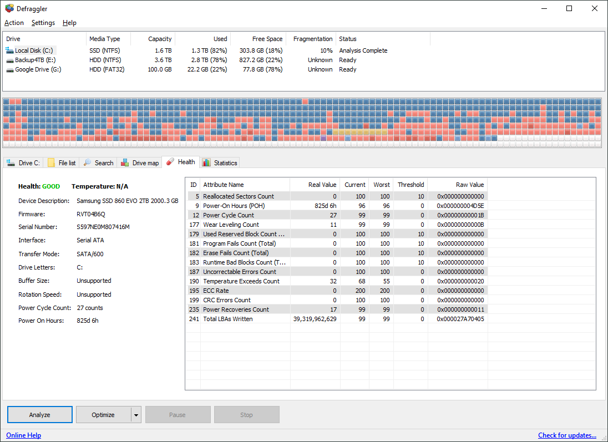The image size is (608, 442).
Task: Click the Stop button
Action: 247,415
